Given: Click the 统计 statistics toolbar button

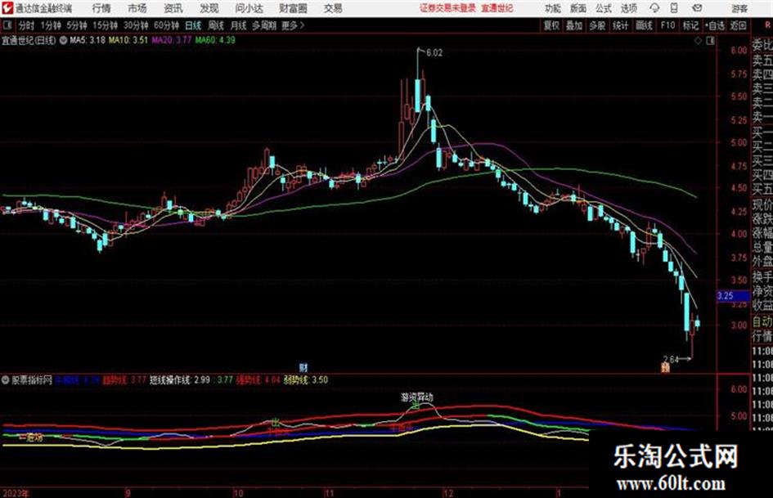Looking at the screenshot, I should pos(620,25).
